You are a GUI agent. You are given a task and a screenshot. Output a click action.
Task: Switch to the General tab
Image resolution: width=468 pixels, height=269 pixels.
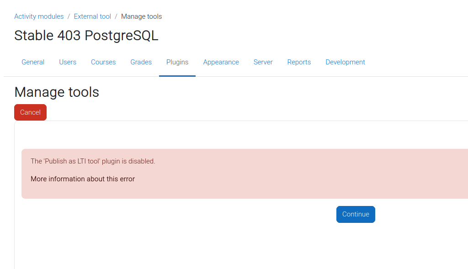(33, 62)
